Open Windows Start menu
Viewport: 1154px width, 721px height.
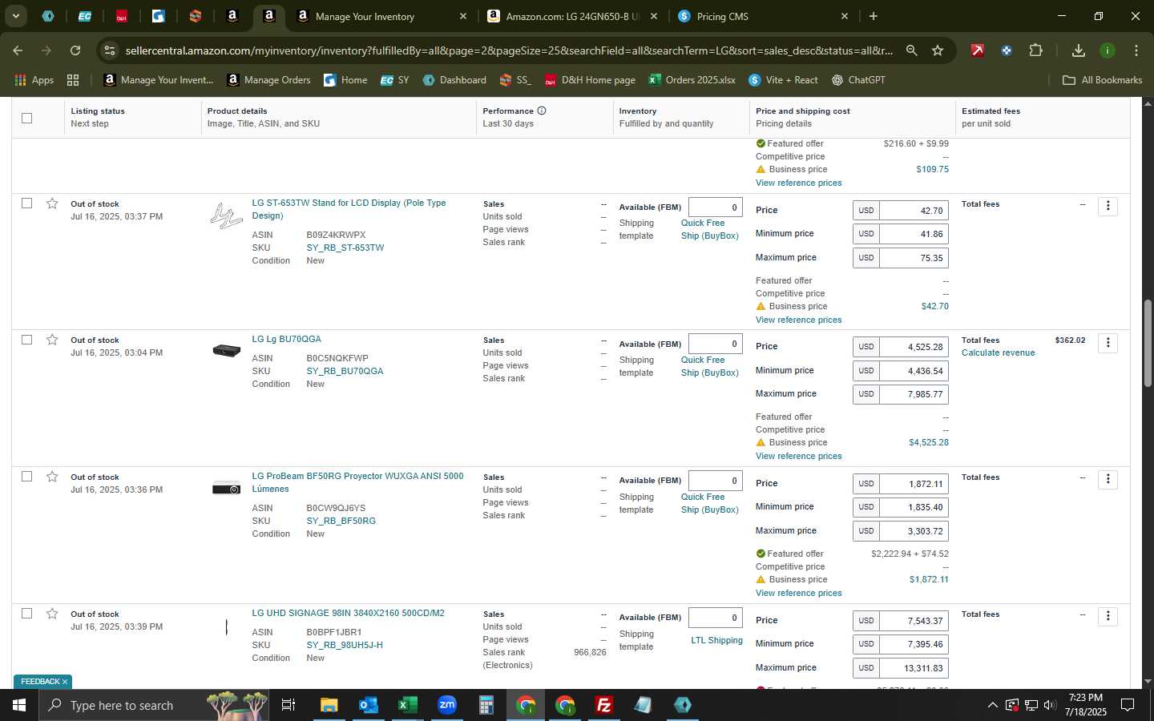[18, 705]
